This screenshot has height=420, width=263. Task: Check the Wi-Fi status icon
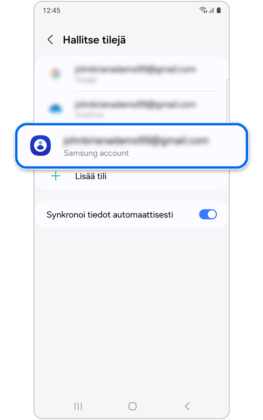click(x=203, y=10)
